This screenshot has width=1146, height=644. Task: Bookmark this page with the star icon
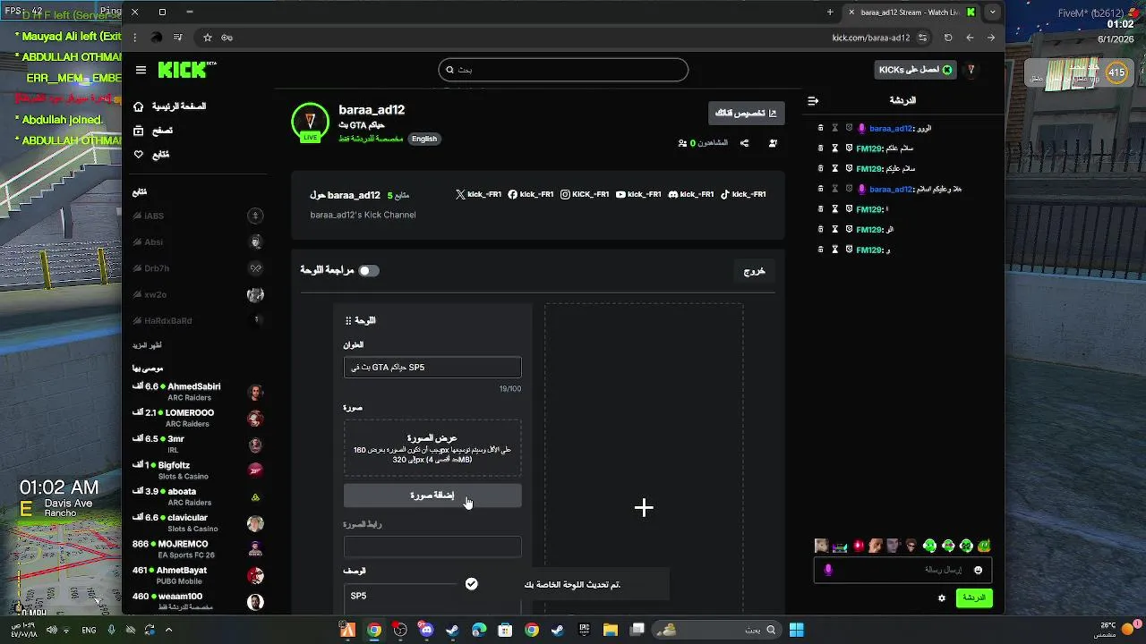tap(208, 38)
